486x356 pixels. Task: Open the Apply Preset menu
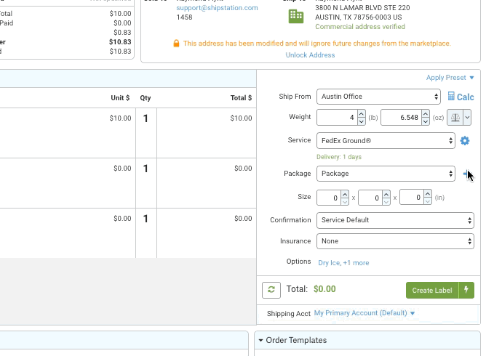[x=450, y=78]
